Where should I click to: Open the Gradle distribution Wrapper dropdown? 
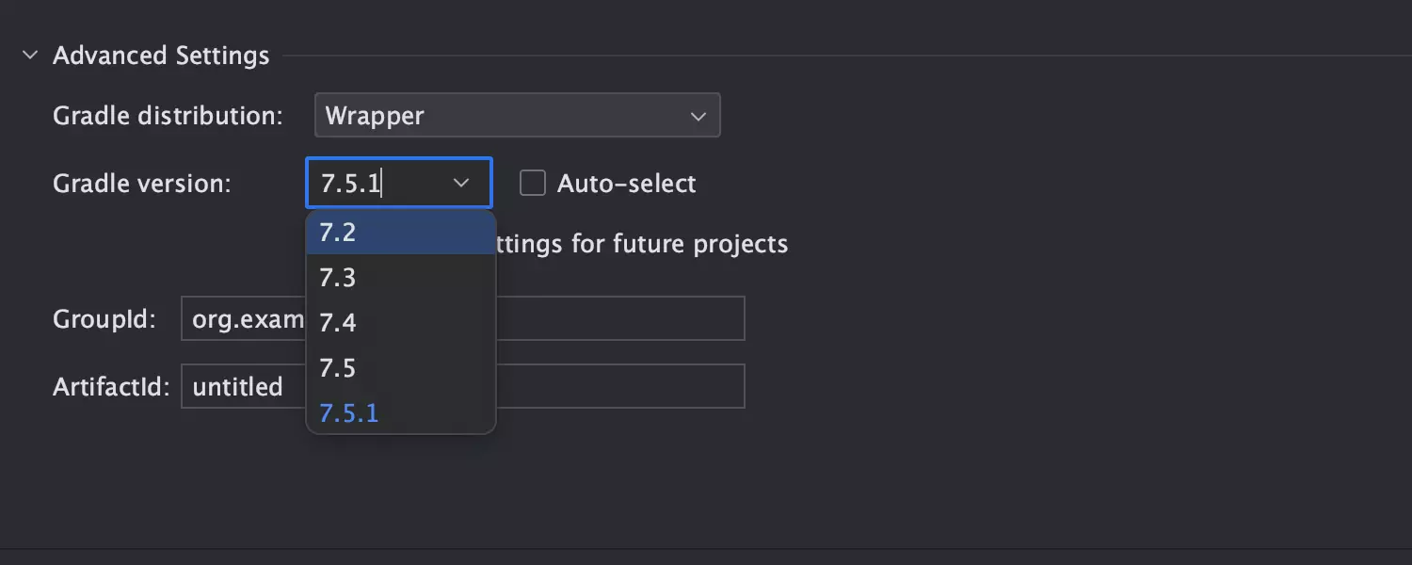(x=499, y=116)
